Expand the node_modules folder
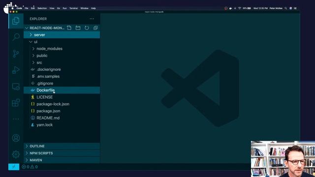 pyautogui.click(x=62, y=49)
